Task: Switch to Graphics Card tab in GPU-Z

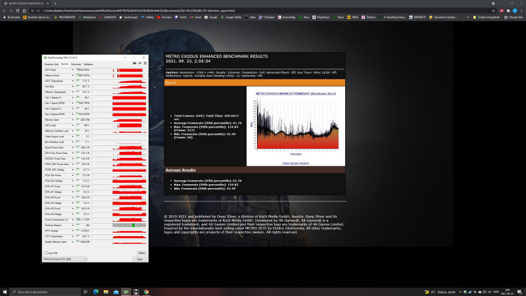Action: coord(51,64)
